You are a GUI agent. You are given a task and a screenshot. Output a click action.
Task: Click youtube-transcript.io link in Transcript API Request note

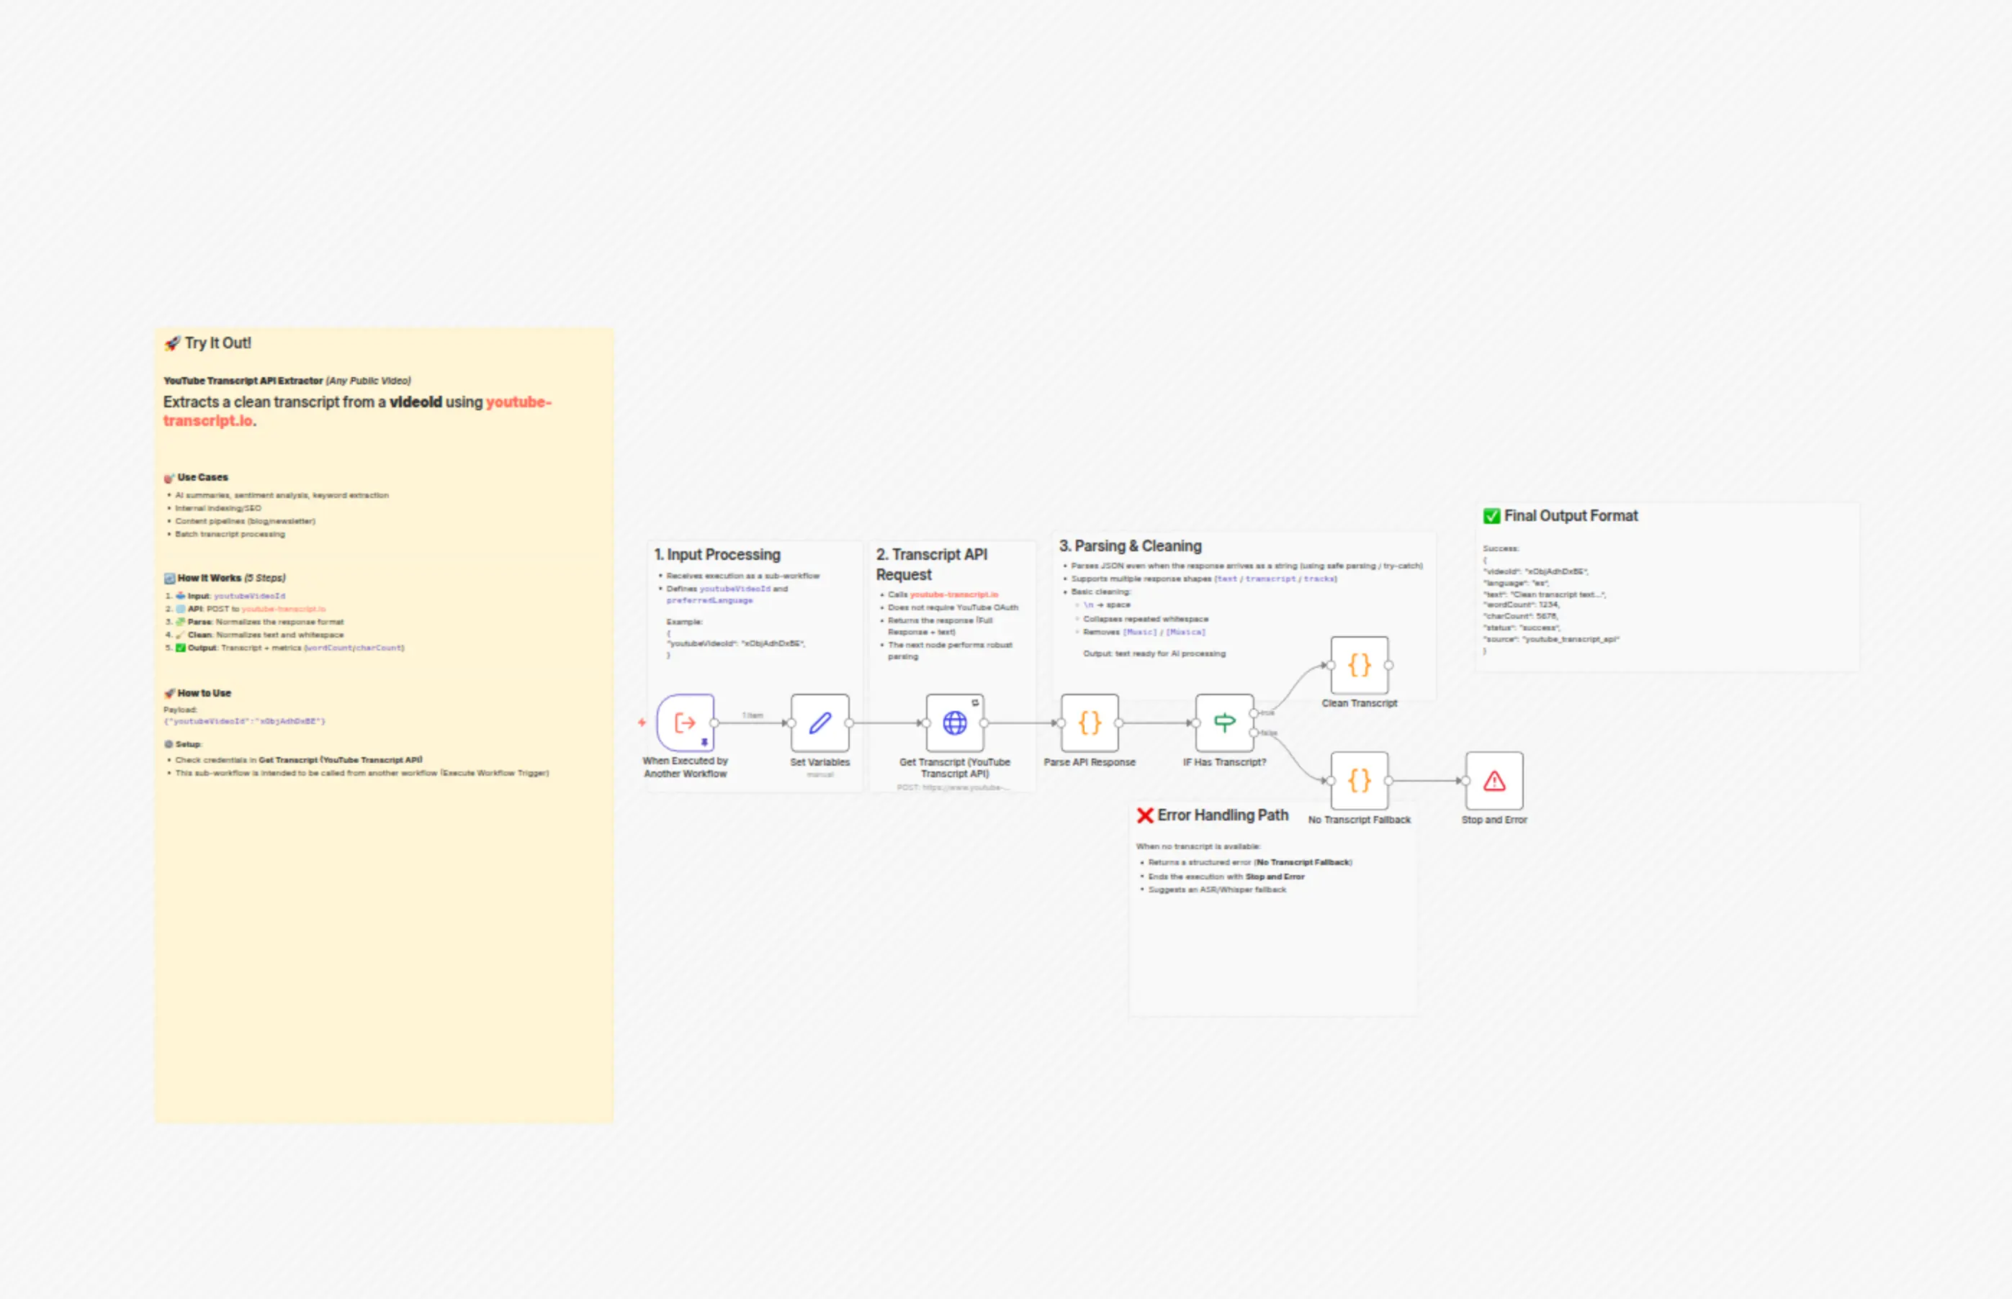pos(953,594)
